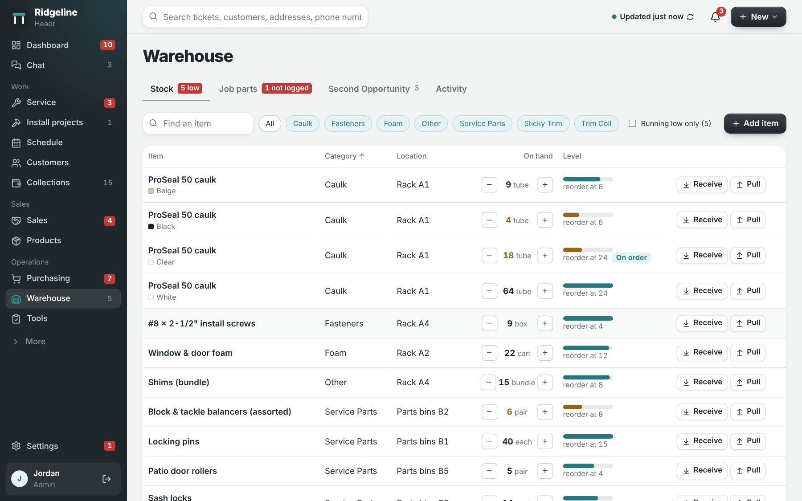Open the New dropdown button
802x501 pixels.
coord(758,17)
